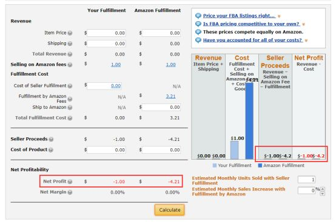This screenshot has height=222, width=336.
Task: Focus Amazon Fulfillment Cost of Product field
Action: click(161, 150)
